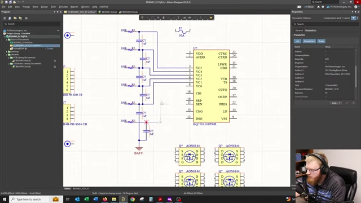Open the Add... dropdown in Properties panel
Viewport: 361px width, 203px height.
pos(336,103)
